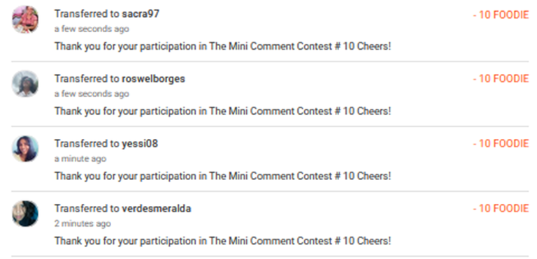Click the sacra97 username link
537x259 pixels.
141,14
